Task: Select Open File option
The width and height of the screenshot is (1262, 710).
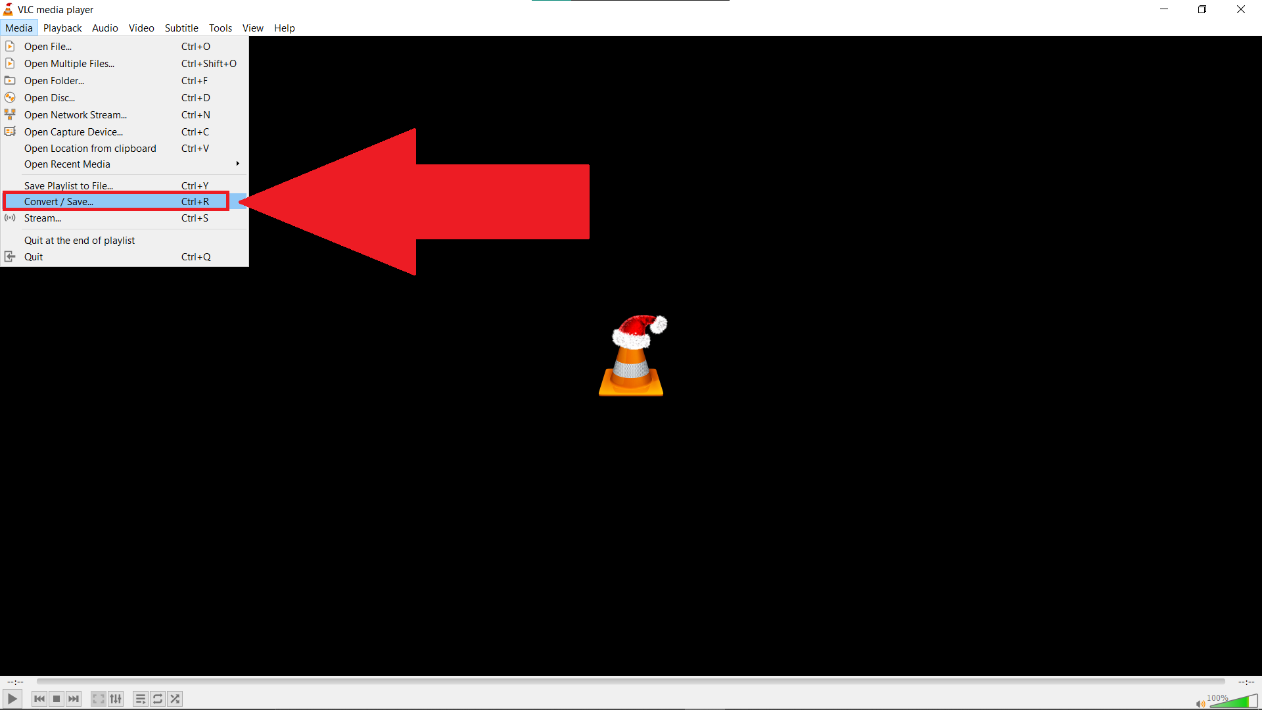Action: (49, 46)
